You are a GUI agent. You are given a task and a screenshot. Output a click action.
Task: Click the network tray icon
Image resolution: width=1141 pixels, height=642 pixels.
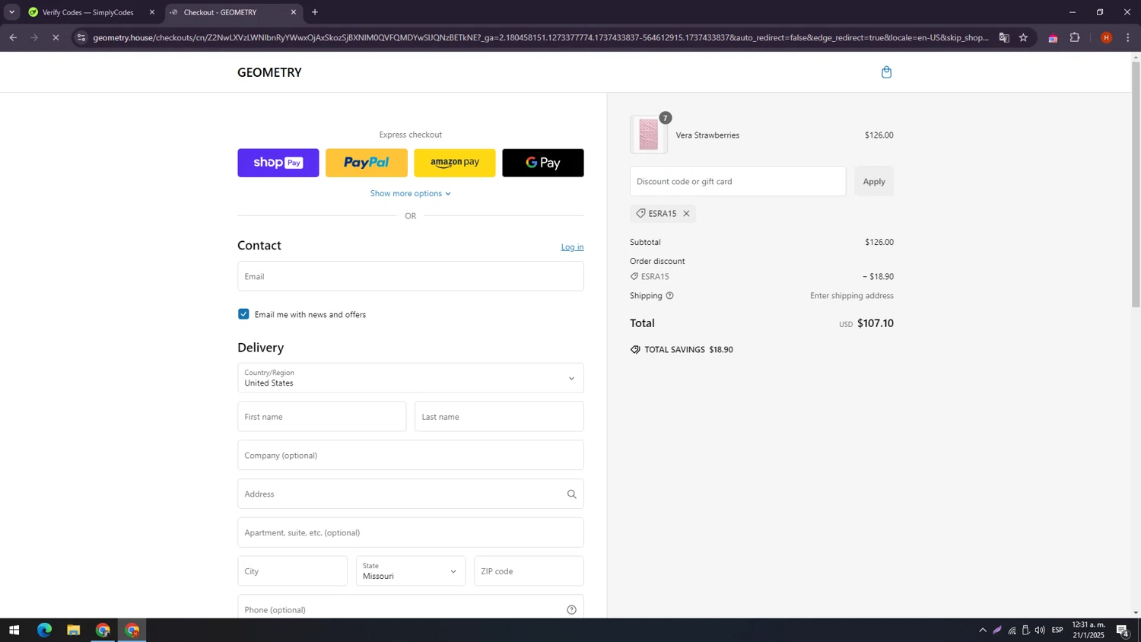(1012, 630)
